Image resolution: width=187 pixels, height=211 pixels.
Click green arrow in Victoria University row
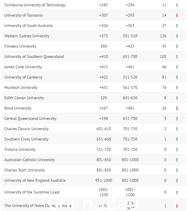click(177, 149)
